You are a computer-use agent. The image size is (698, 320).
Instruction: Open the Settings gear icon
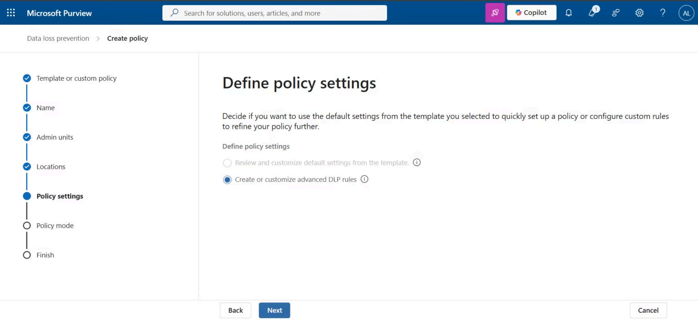click(639, 13)
